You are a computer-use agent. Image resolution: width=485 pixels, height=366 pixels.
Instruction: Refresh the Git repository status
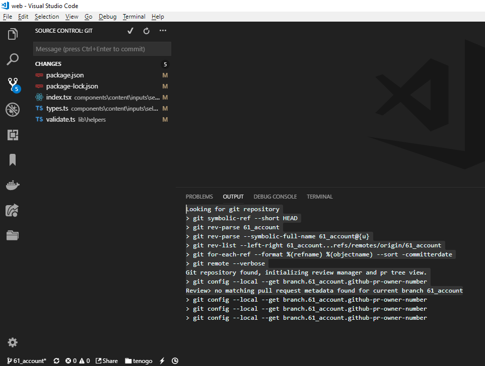146,30
